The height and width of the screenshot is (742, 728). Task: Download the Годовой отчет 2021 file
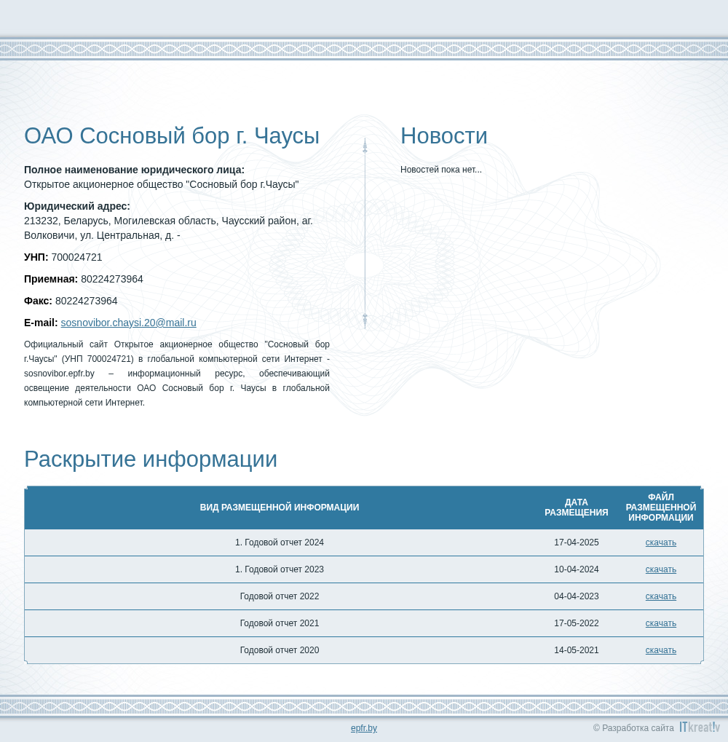tap(661, 623)
